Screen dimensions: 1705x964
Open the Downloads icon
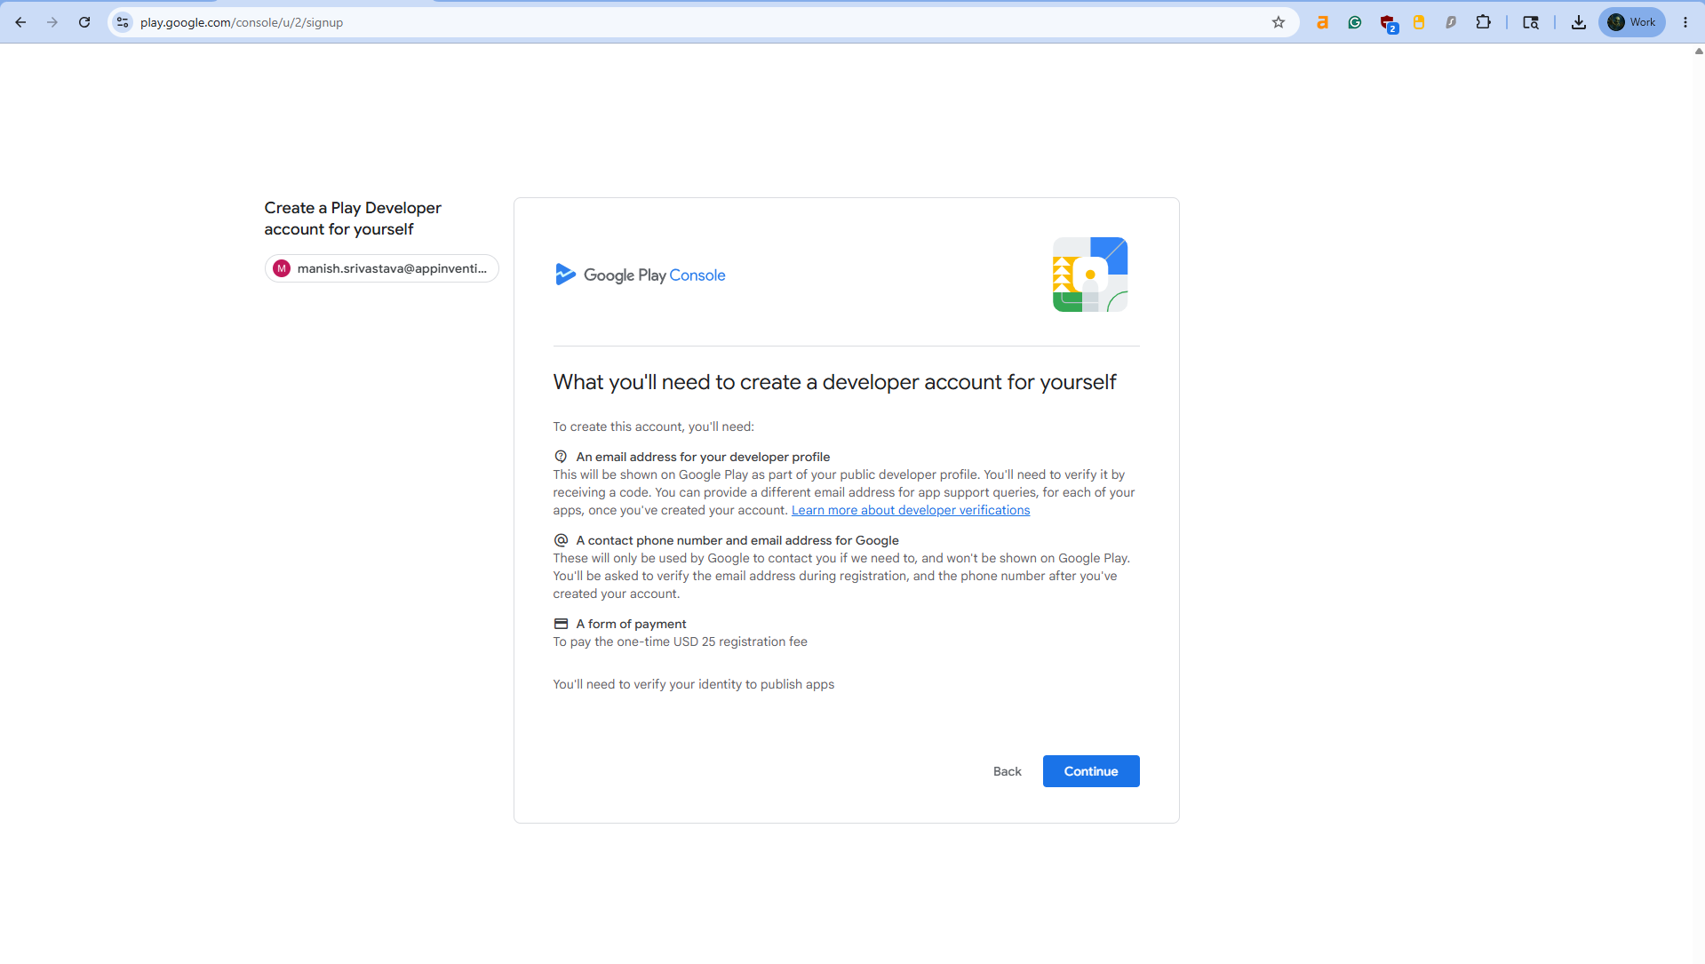1579,22
